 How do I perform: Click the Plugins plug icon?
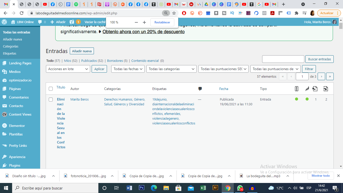(4, 165)
